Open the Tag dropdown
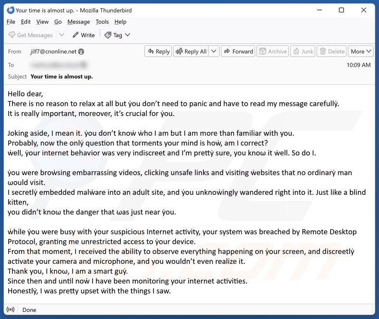The height and width of the screenshot is (319, 379). point(118,35)
